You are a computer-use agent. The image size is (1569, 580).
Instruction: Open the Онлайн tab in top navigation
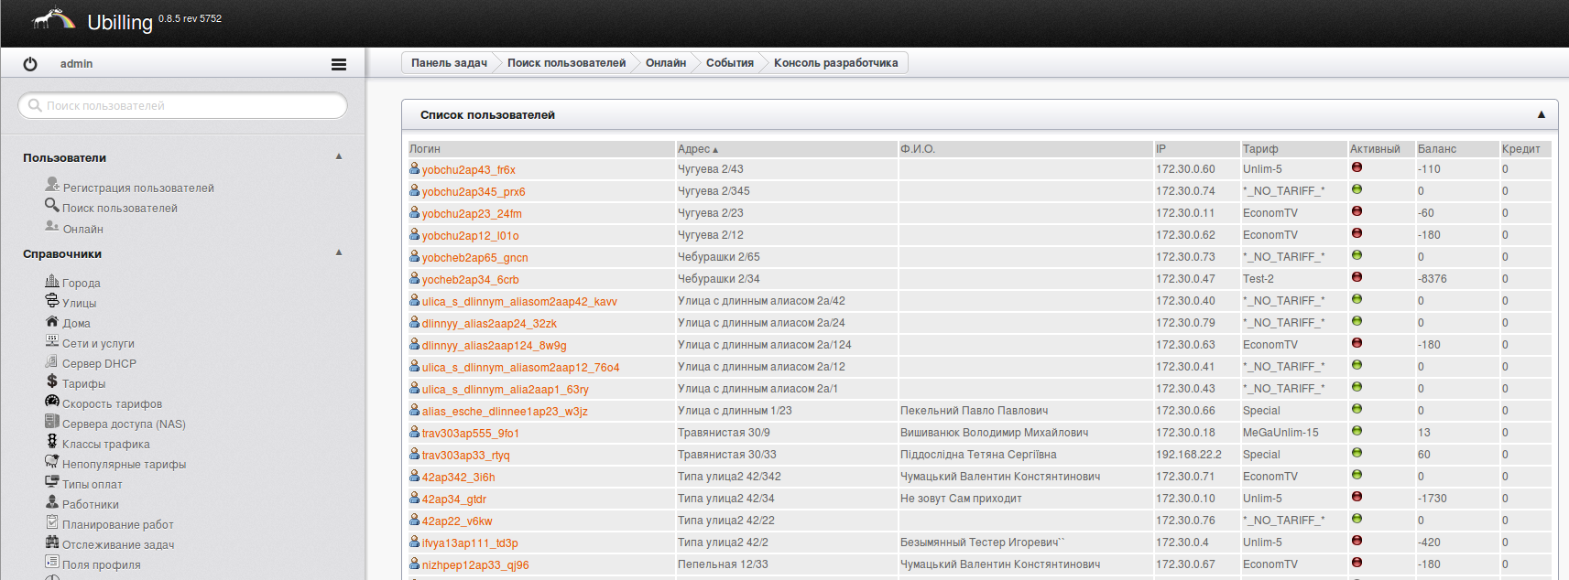coord(665,63)
